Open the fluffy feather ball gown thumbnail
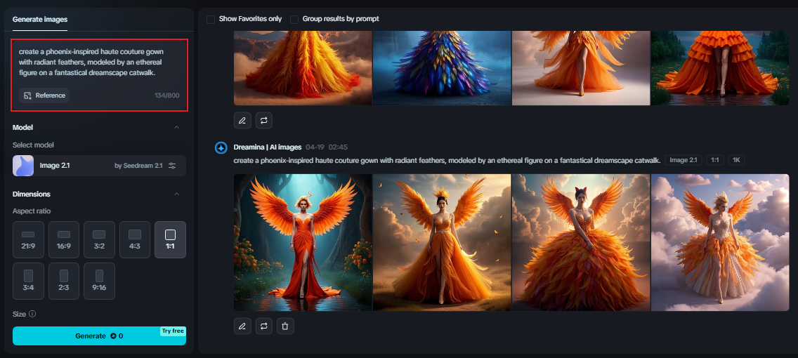Screen dimensions: 798x358 [x=581, y=243]
